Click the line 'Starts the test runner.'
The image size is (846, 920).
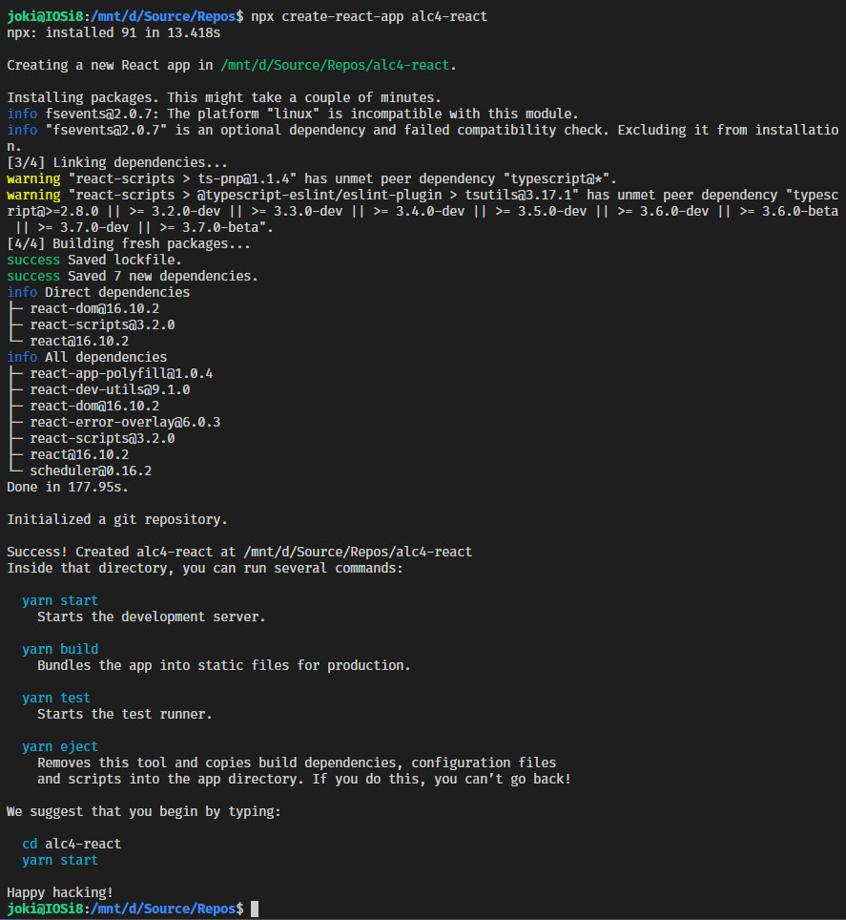(125, 715)
